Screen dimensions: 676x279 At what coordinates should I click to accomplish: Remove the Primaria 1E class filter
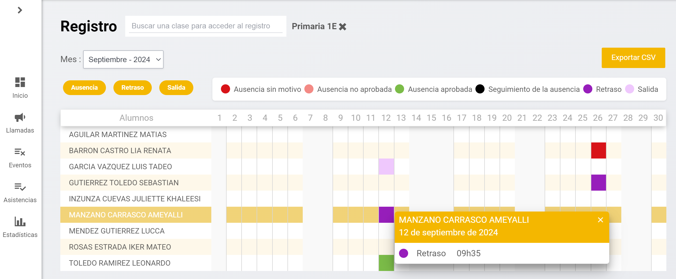342,27
